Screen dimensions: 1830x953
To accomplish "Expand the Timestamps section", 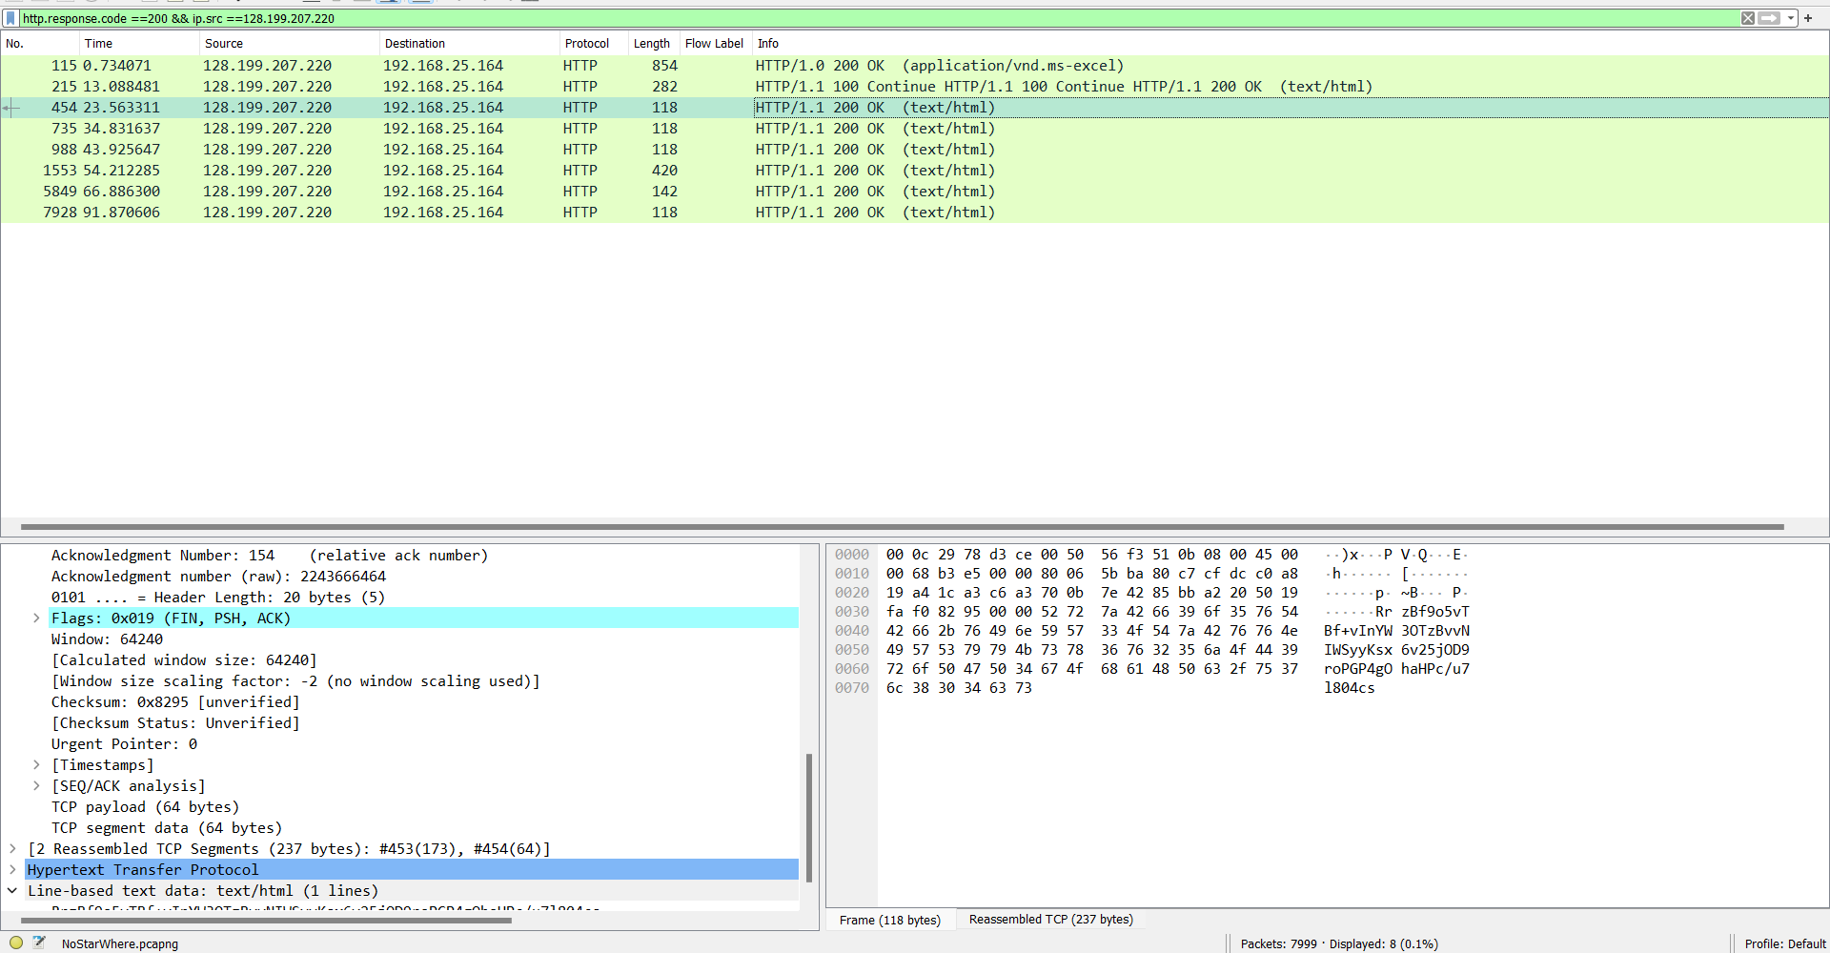I will pos(36,765).
